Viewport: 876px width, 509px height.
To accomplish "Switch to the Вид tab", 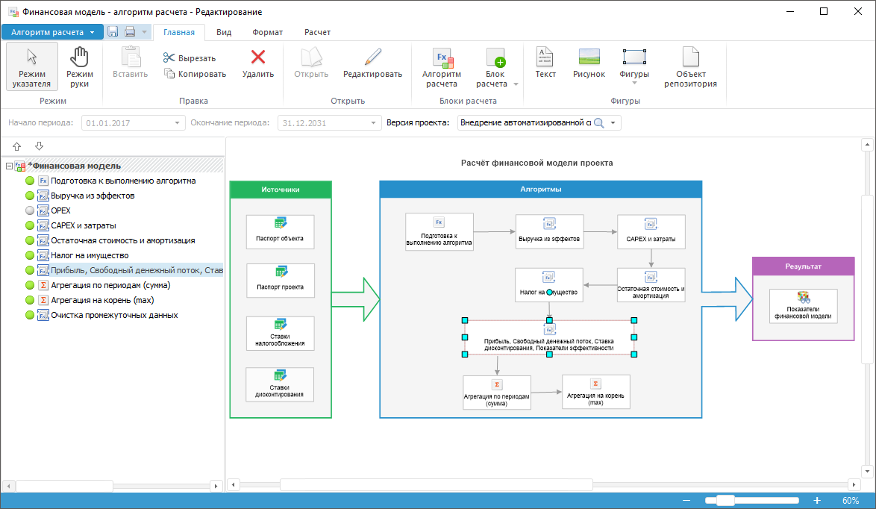I will pyautogui.click(x=223, y=32).
